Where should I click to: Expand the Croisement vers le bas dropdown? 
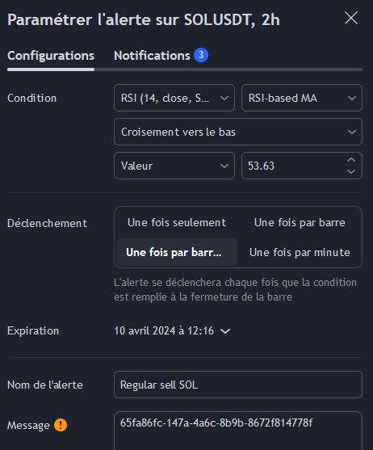tap(238, 132)
